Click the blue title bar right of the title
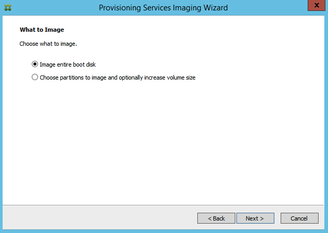The height and width of the screenshot is (233, 328). (268, 8)
